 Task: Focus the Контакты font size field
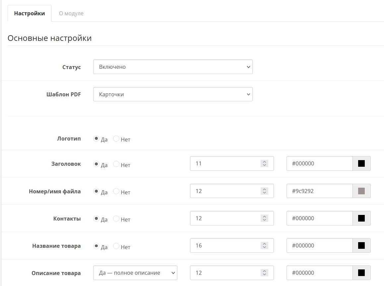pyautogui.click(x=225, y=218)
